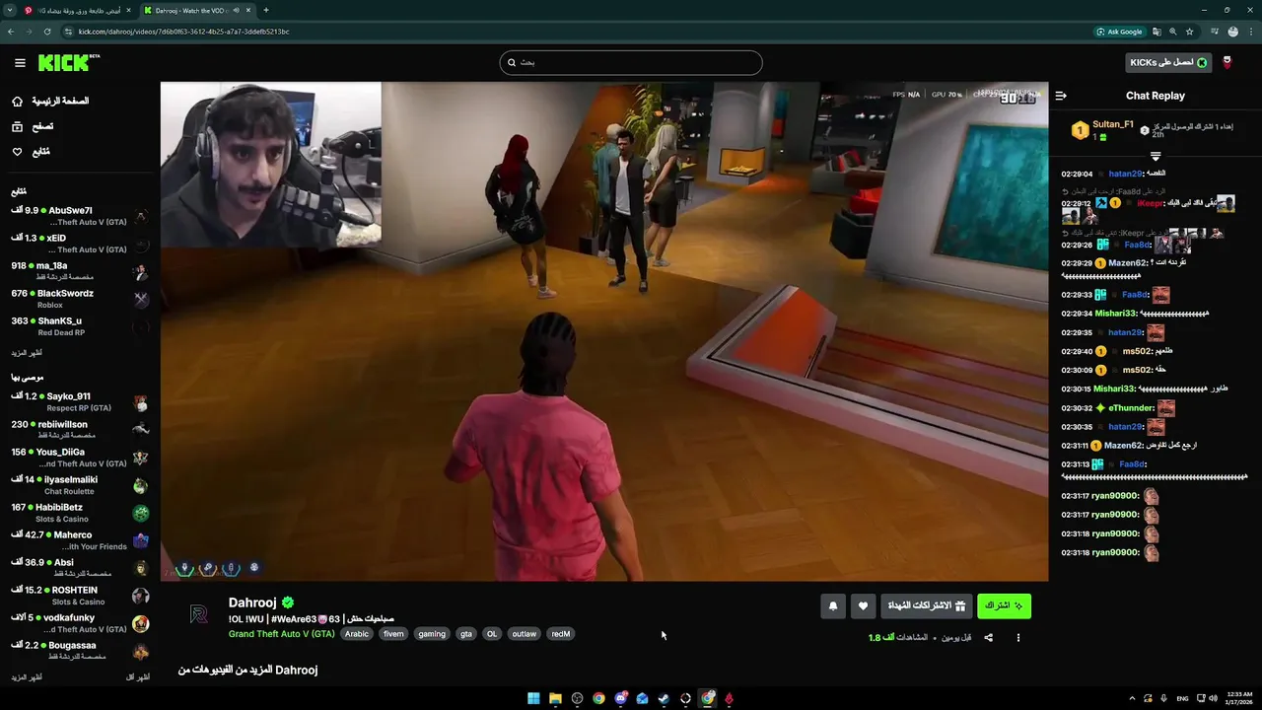This screenshot has height=710, width=1262.
Task: Click username eThunnder in chat
Action: tap(1131, 408)
